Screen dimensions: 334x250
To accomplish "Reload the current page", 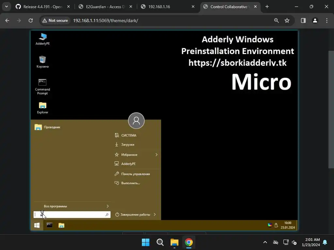I will (31, 21).
